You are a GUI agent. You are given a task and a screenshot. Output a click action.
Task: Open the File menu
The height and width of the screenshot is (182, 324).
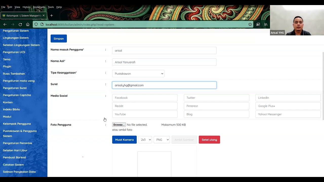tap(3, 7)
